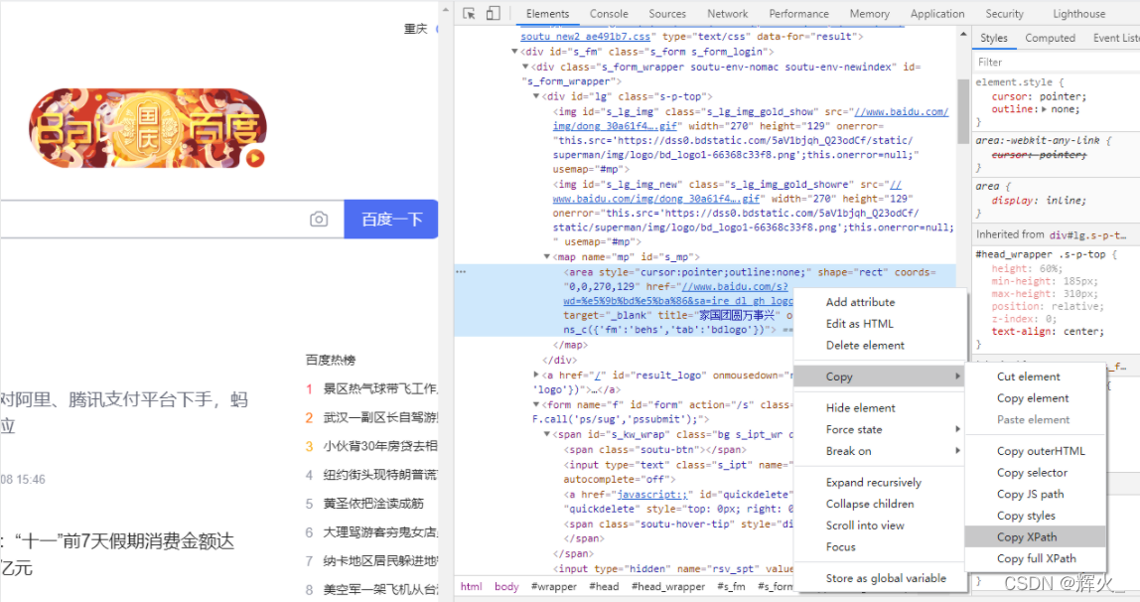
Task: Click the 百度一下 search button
Action: (x=391, y=219)
